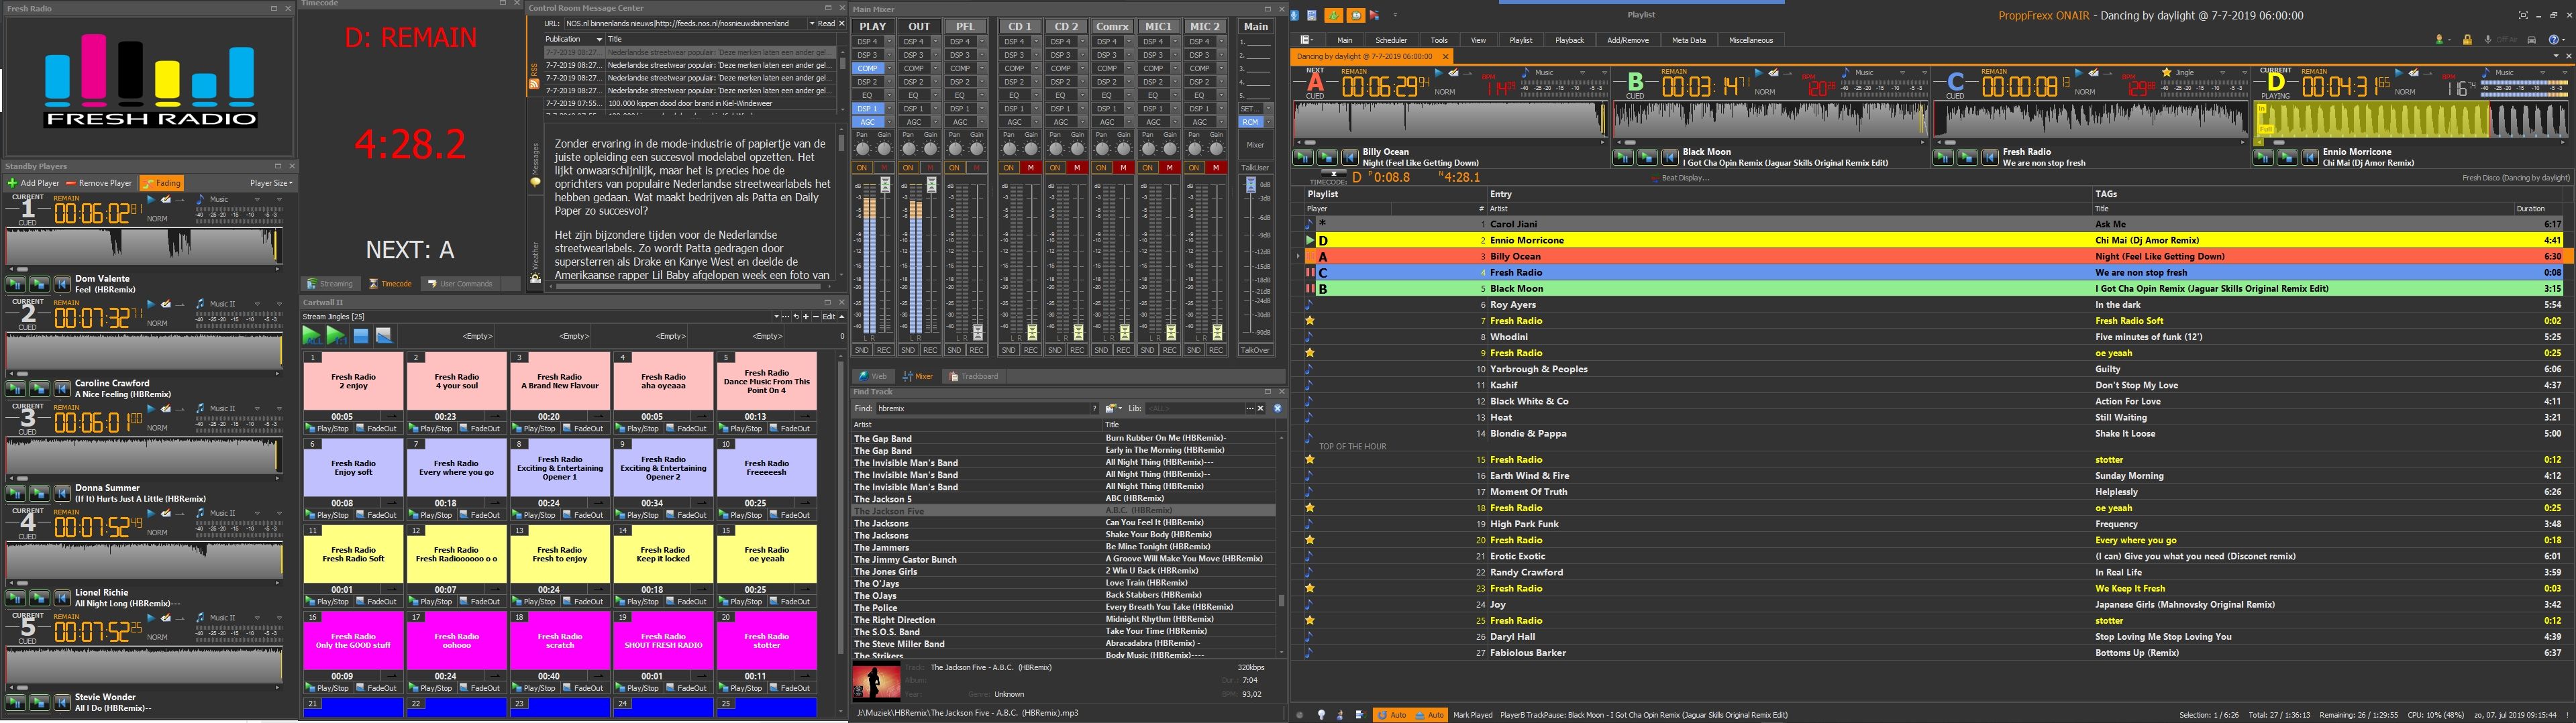Viewport: 2576px width, 723px height.
Task: Click the Add Player plus icon
Action: 12,183
